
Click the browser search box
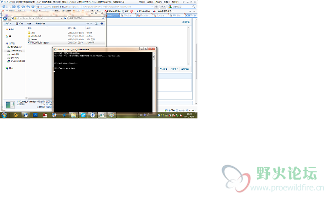pyautogui.click(x=182, y=7)
